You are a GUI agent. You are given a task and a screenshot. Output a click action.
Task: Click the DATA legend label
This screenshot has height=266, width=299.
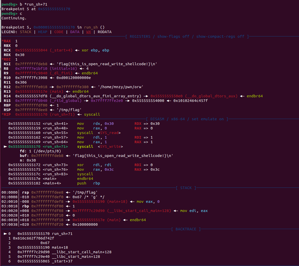[75, 32]
